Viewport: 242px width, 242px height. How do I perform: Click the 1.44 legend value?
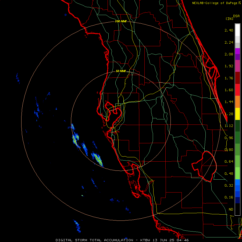point(229,102)
